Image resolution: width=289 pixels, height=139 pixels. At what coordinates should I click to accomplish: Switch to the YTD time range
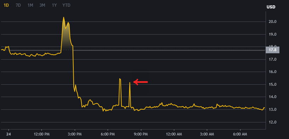66,5
